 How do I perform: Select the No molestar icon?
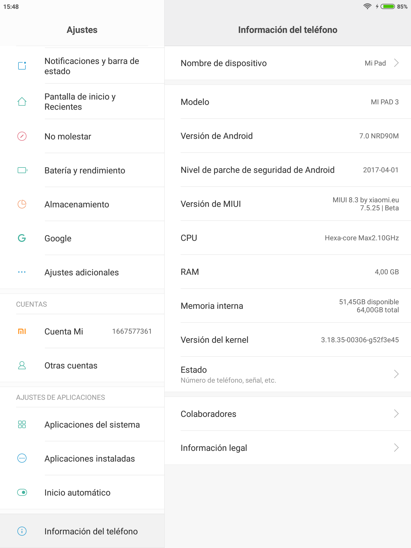point(22,136)
